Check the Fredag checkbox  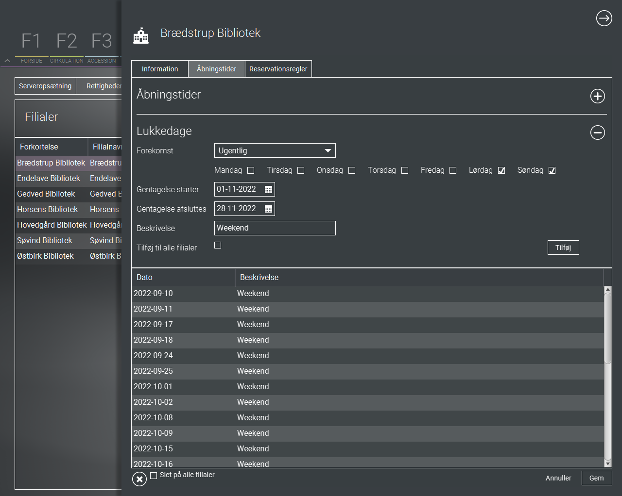tap(453, 170)
